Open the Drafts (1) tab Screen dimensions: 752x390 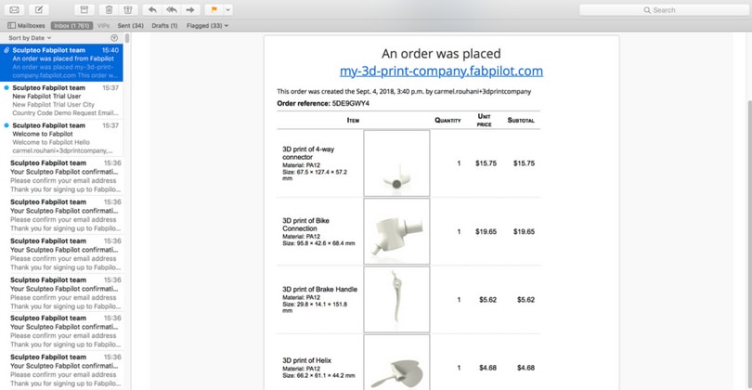coord(164,25)
